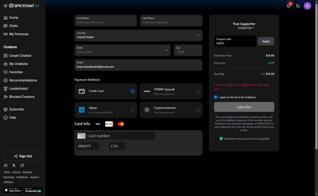This screenshot has width=318, height=196.
Task: Open Recommendations page
Action: [x=20, y=80]
